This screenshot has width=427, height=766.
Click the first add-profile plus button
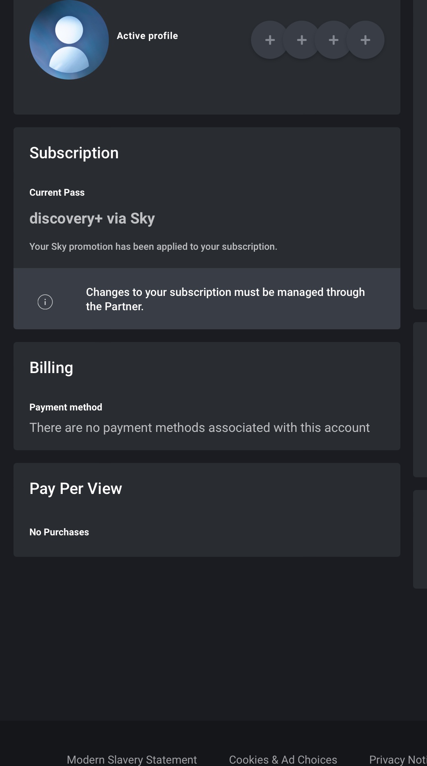click(270, 40)
